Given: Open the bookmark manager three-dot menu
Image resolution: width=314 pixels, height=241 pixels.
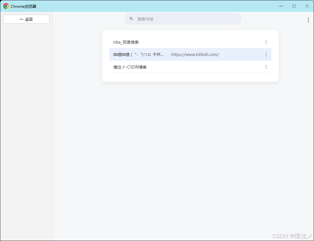Looking at the screenshot, I should coord(308,20).
